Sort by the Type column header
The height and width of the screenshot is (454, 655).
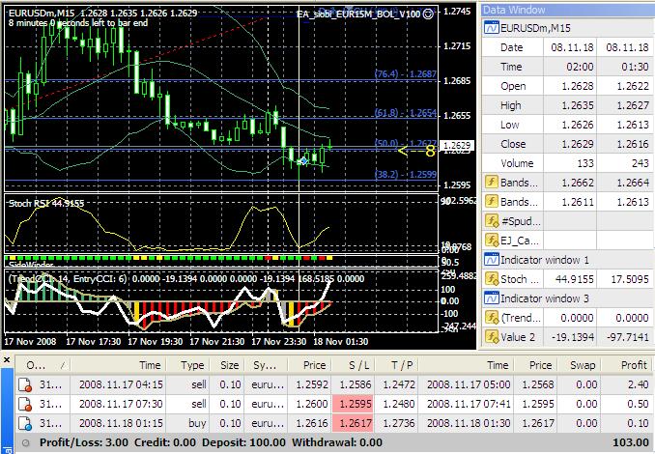[188, 365]
